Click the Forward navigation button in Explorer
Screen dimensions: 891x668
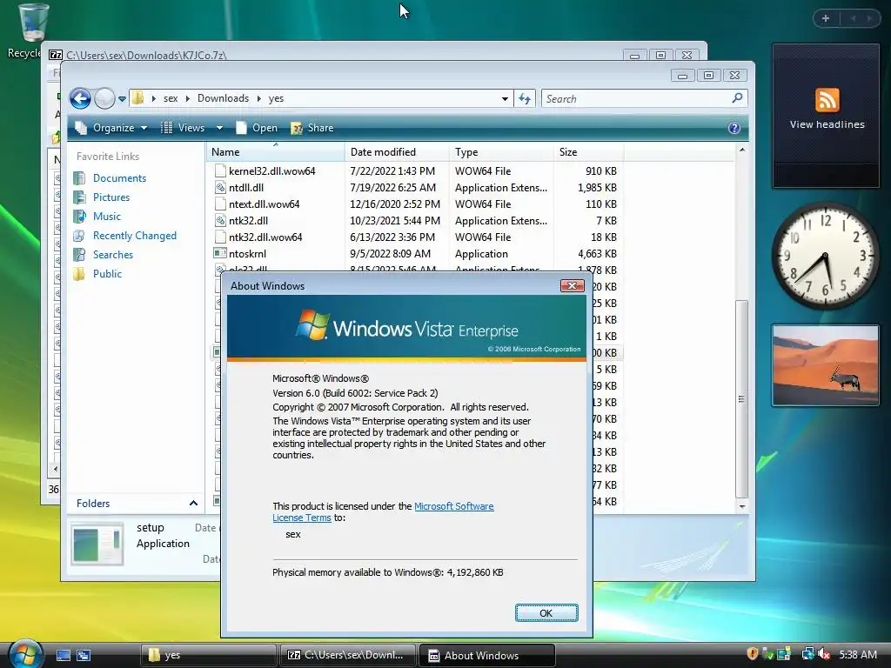coord(104,99)
